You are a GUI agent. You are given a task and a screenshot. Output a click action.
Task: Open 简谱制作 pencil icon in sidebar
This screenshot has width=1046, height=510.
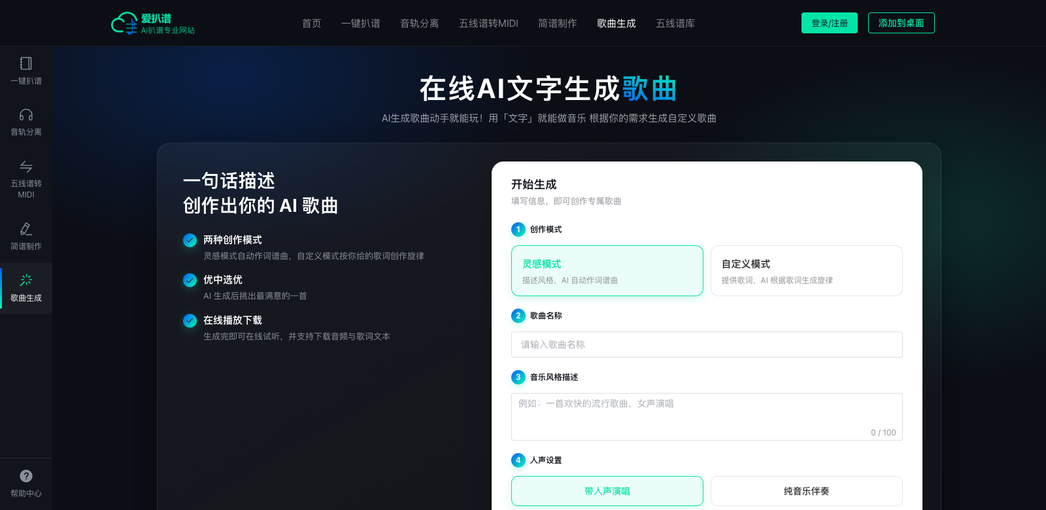pyautogui.click(x=26, y=229)
